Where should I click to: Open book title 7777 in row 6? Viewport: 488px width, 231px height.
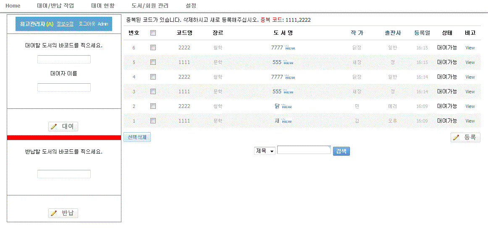point(277,47)
